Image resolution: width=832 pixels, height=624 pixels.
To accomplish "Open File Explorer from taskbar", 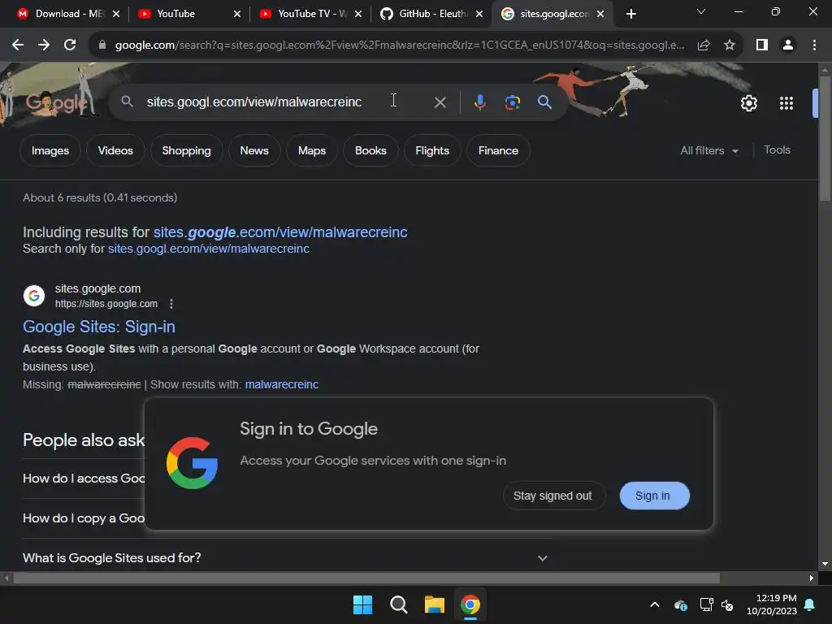I will coord(434,604).
